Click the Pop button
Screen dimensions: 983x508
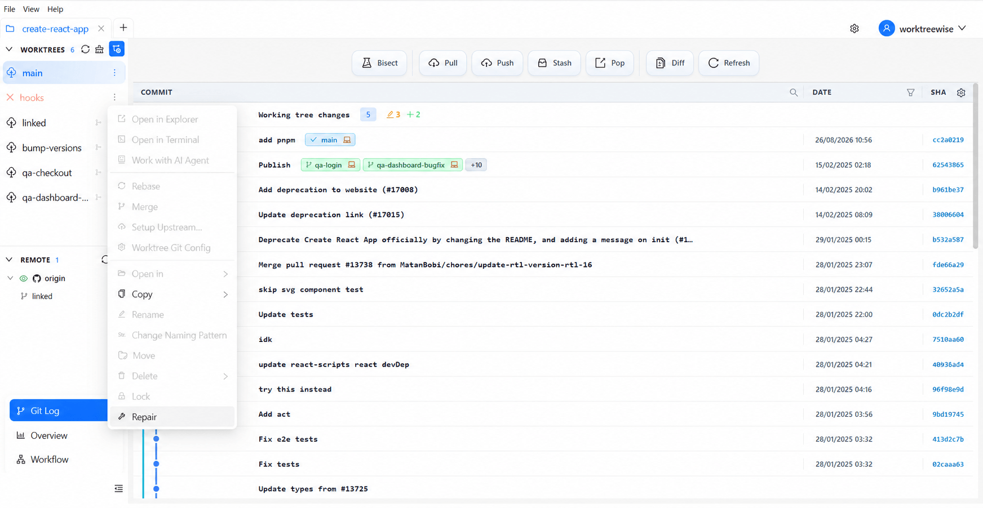coord(610,63)
